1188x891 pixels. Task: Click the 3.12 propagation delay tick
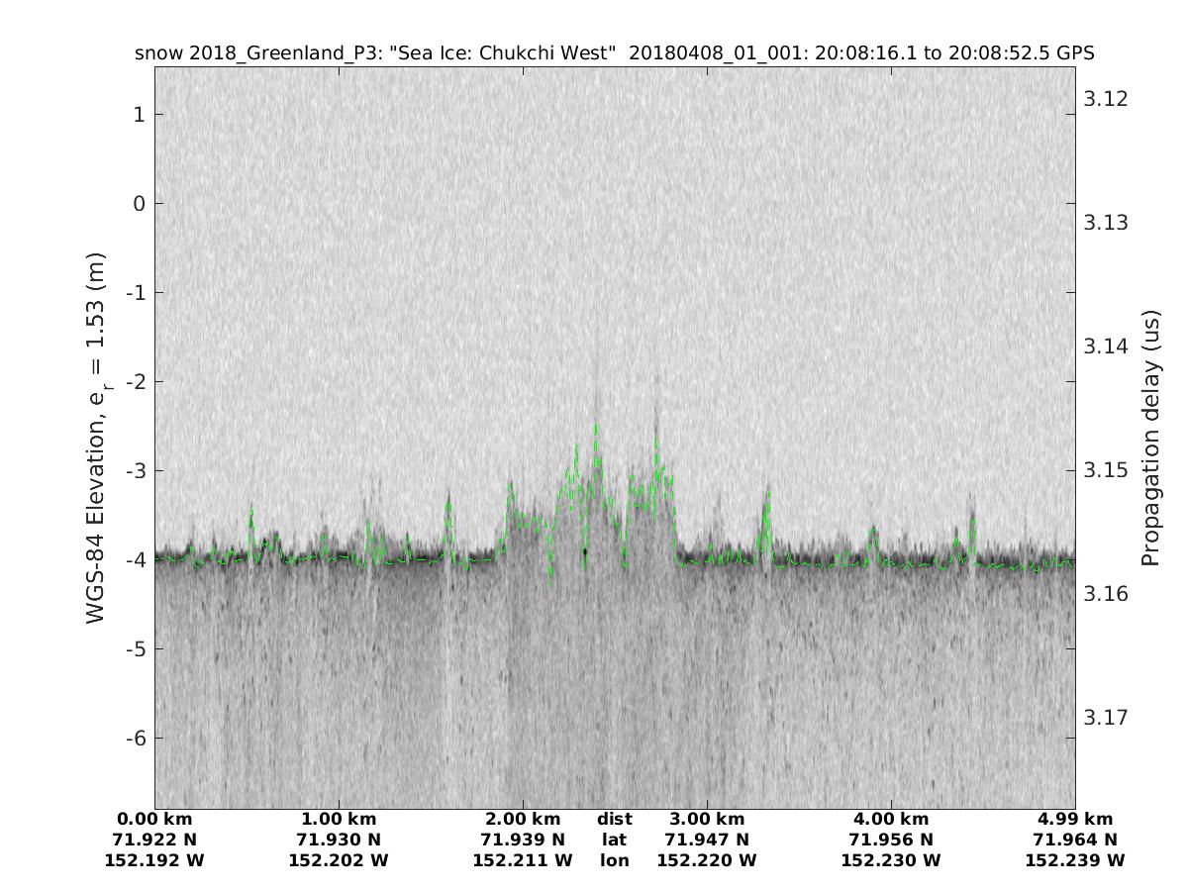pos(1106,99)
